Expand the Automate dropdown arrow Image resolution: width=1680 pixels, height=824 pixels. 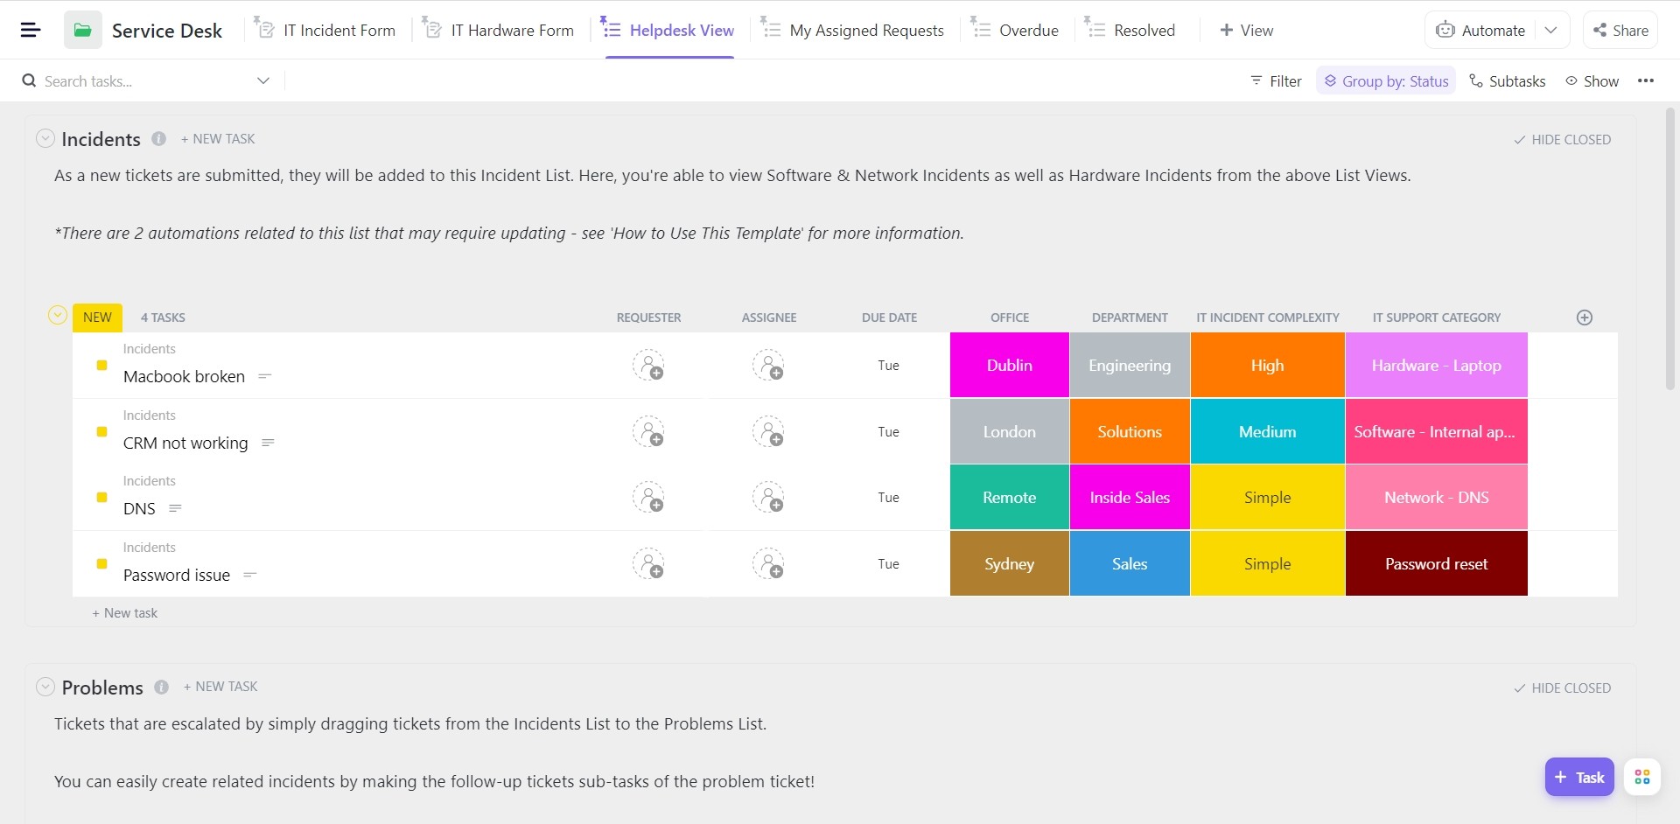click(x=1550, y=30)
